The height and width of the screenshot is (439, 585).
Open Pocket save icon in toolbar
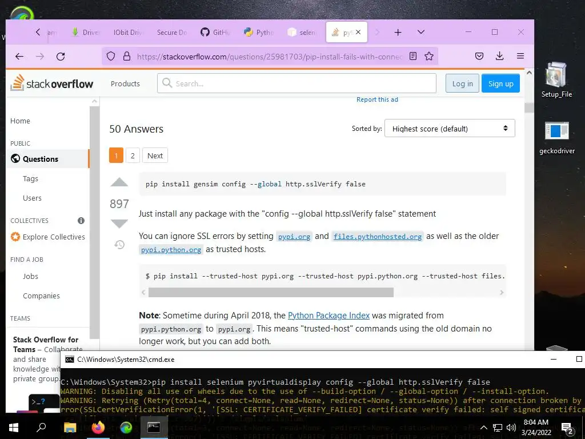[x=479, y=57]
